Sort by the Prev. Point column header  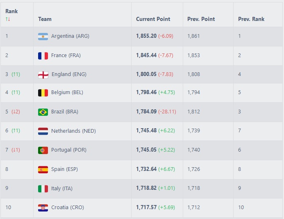click(201, 19)
